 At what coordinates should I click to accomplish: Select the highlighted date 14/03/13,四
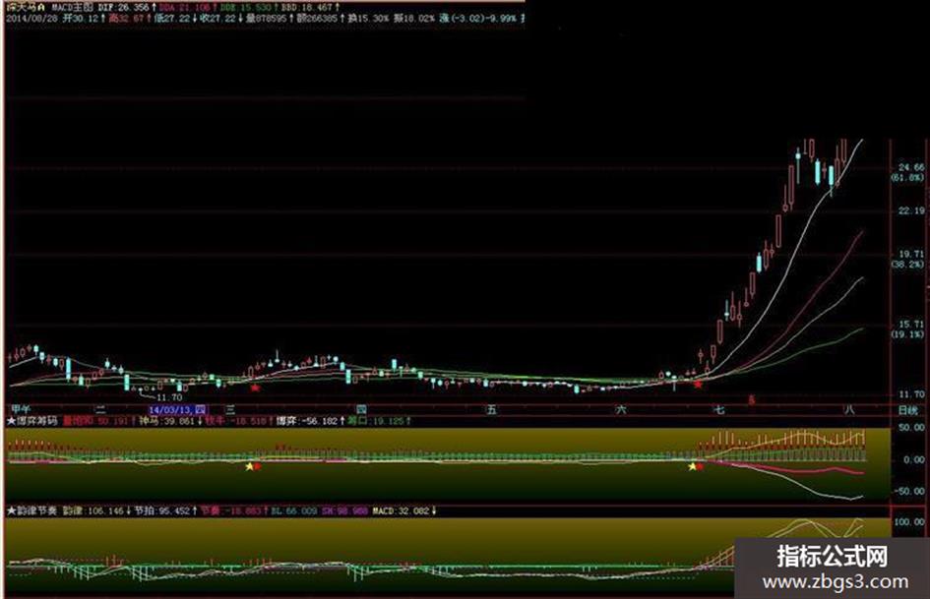click(177, 410)
